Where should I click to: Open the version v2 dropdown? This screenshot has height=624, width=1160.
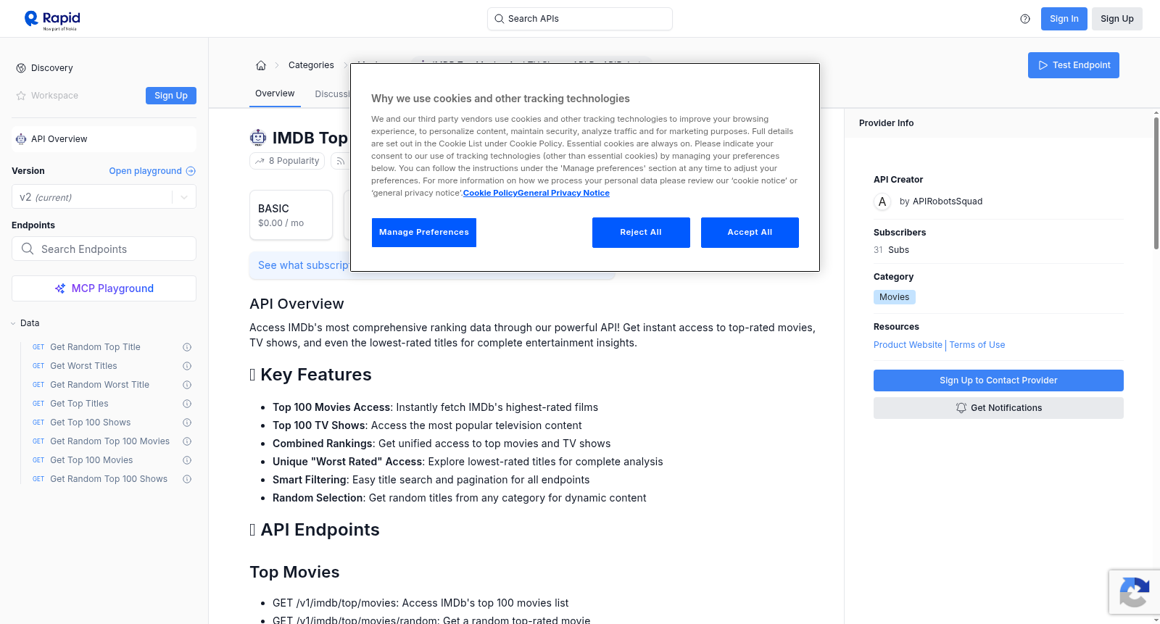point(104,197)
